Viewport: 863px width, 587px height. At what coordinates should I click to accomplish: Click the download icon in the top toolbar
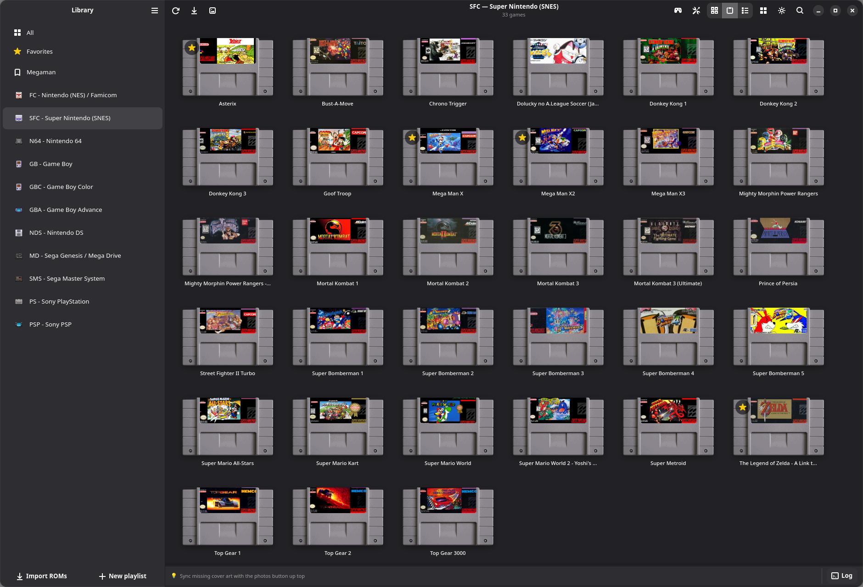click(194, 11)
